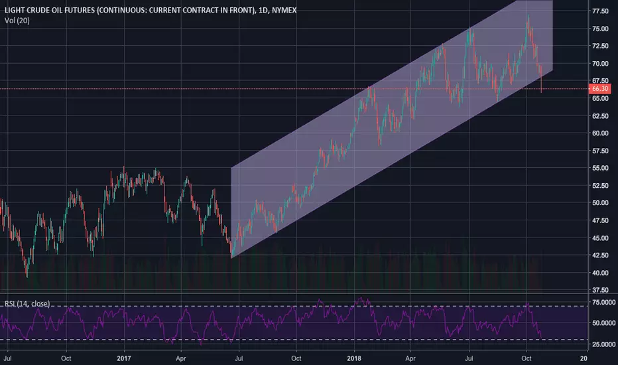Click the RSI 50.0000 scale label
618x365 pixels.
pyautogui.click(x=604, y=323)
